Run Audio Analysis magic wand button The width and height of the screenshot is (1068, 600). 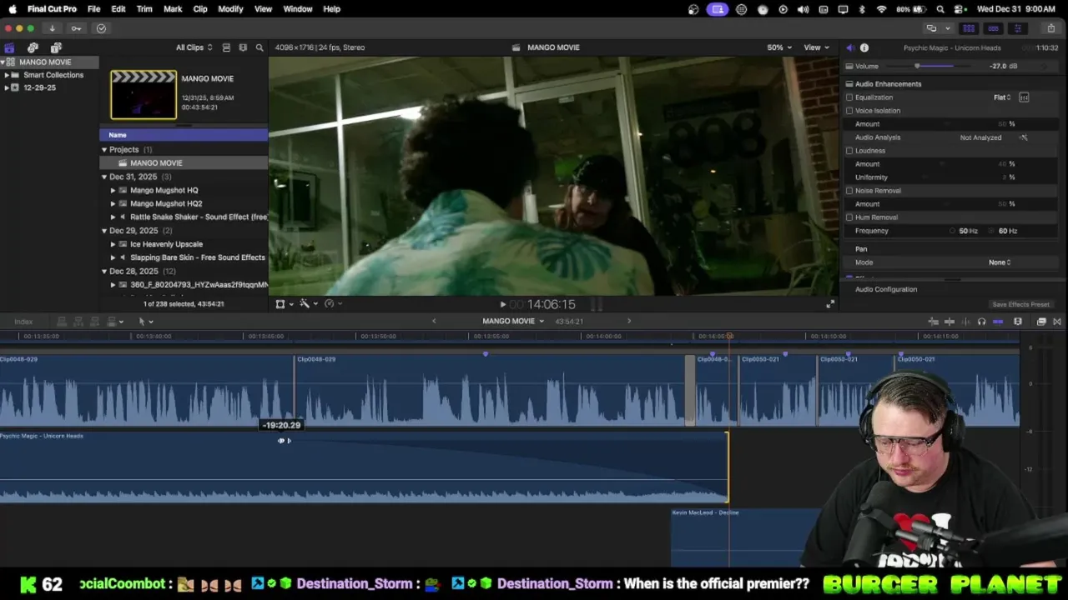(x=1024, y=137)
